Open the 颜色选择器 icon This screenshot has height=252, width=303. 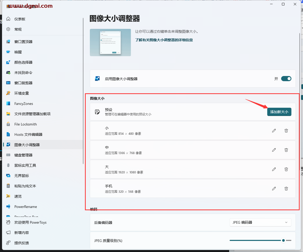point(8,62)
